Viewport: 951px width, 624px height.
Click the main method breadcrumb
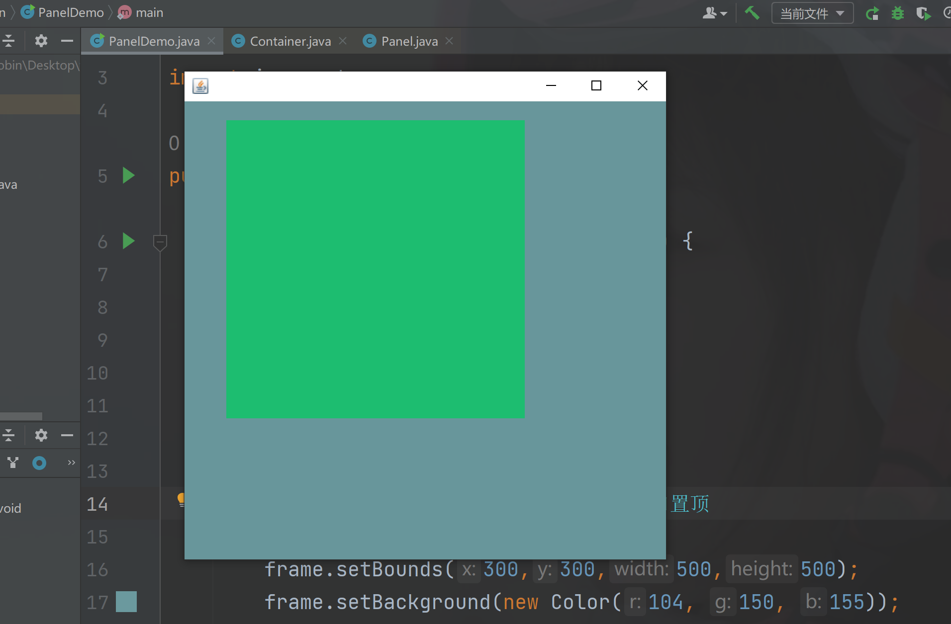click(141, 12)
